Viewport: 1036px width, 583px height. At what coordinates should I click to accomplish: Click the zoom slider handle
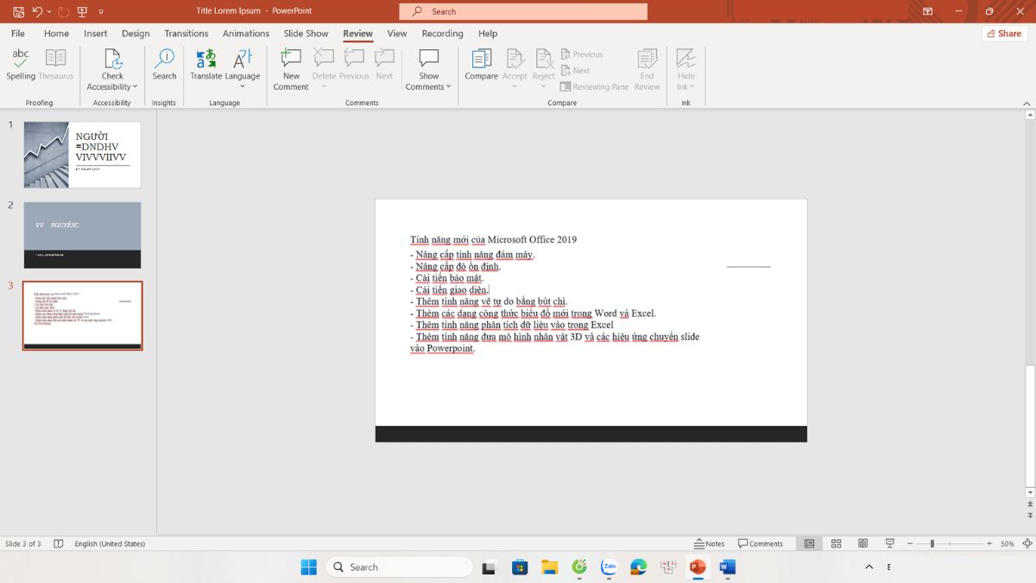click(x=932, y=543)
